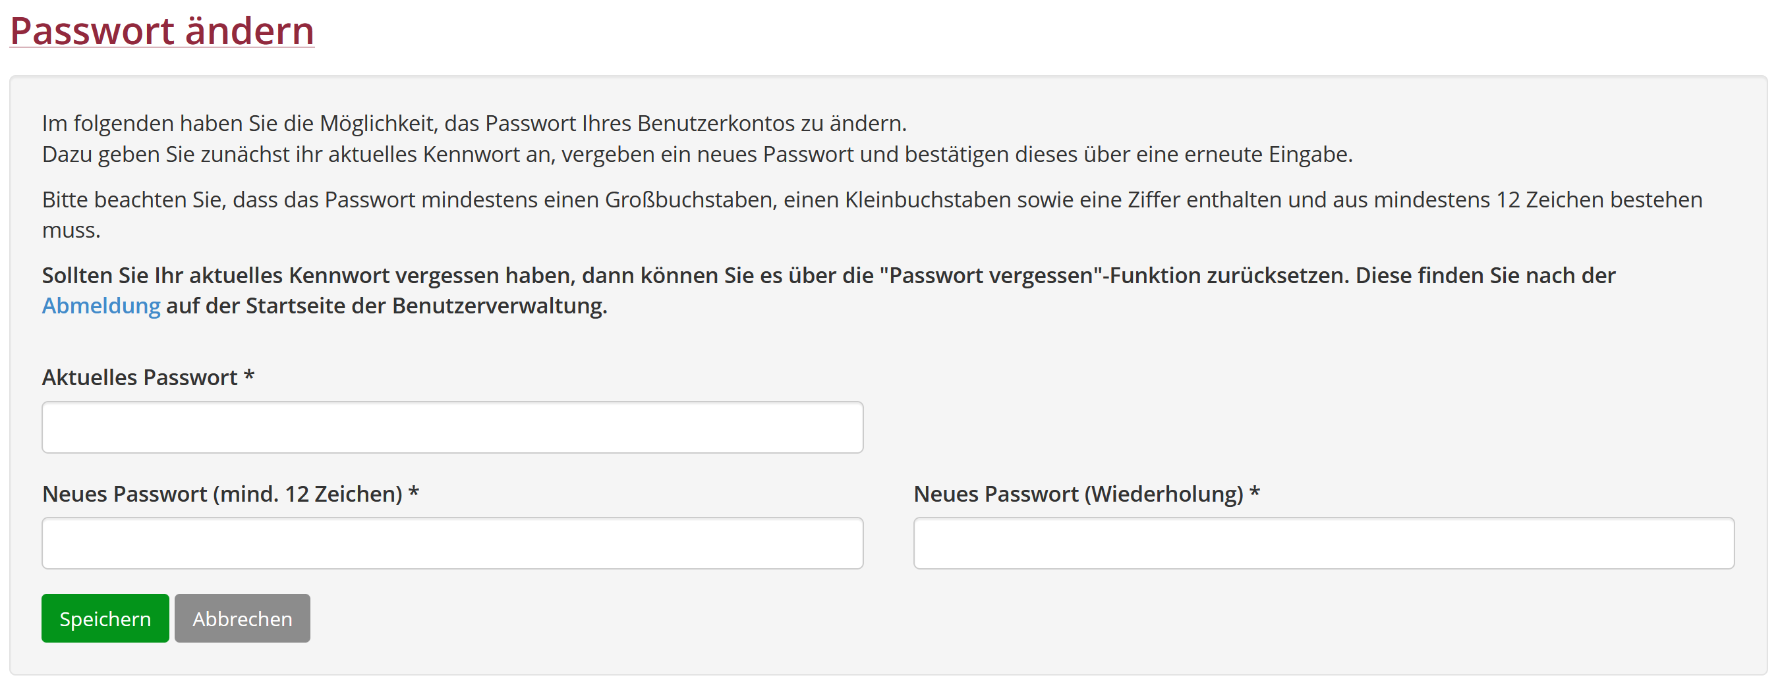The height and width of the screenshot is (690, 1780).
Task: Click the "Neues Passwort (mind. 12 Zeichen)" field
Action: (x=452, y=544)
